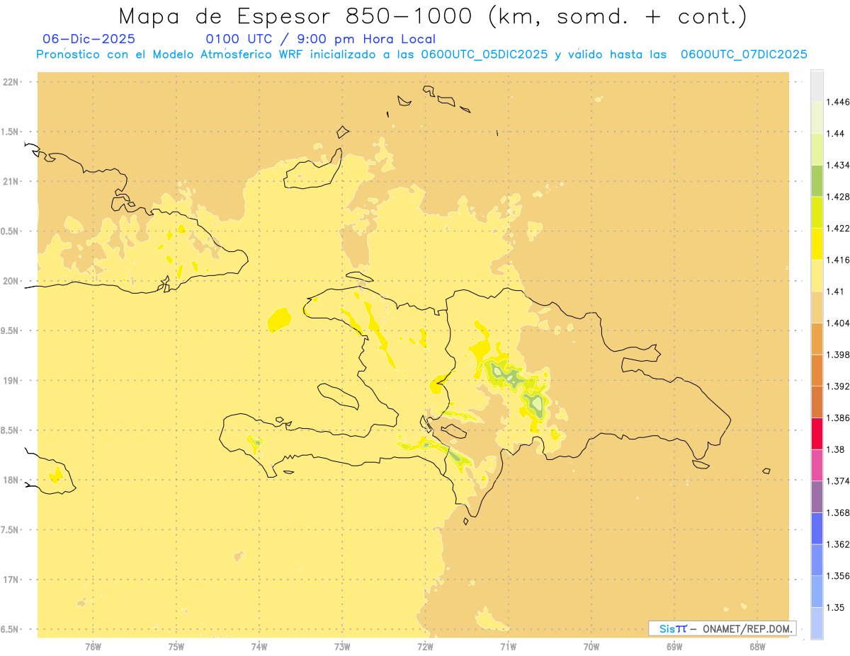
Task: Click the longitude label '68W'
Action: (x=757, y=647)
